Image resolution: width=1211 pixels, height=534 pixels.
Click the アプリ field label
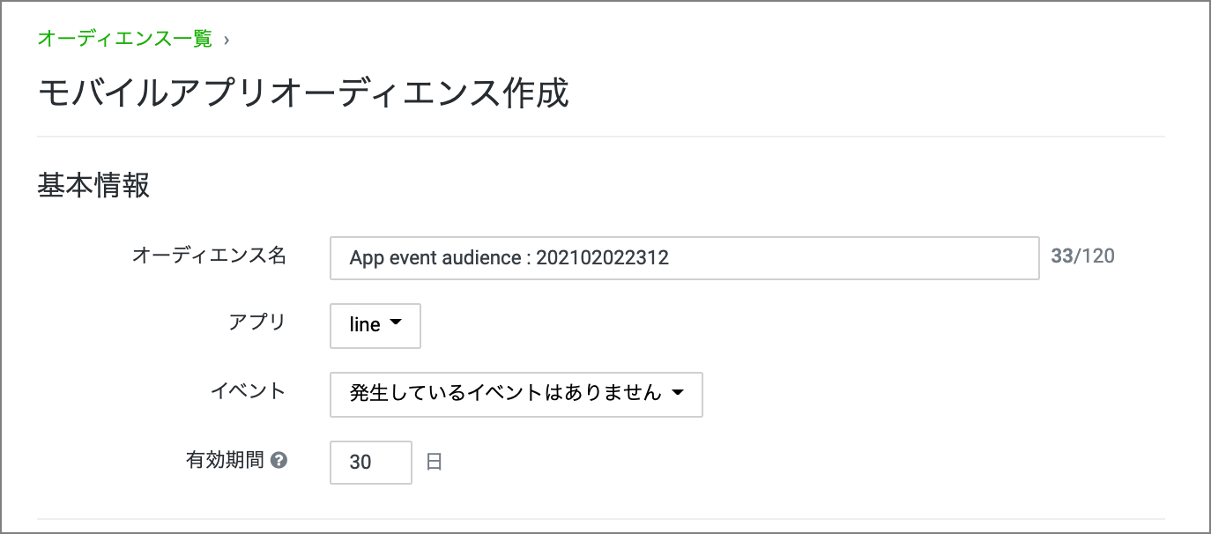click(256, 322)
